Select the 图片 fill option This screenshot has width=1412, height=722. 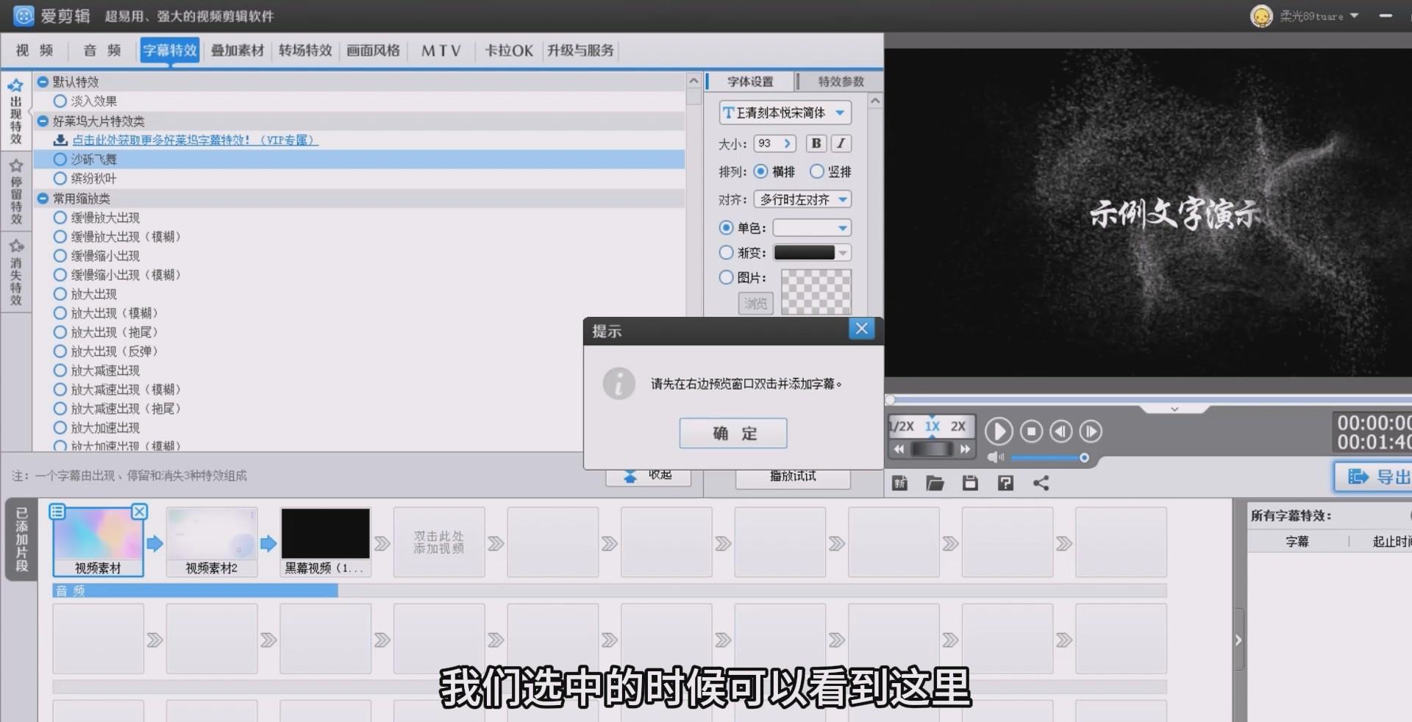(x=726, y=277)
